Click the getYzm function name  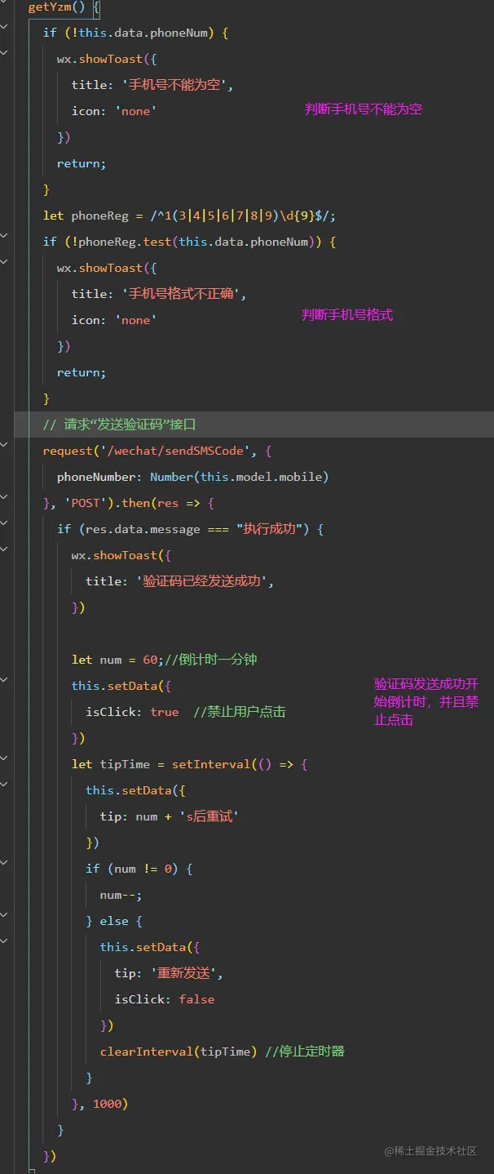pyautogui.click(x=49, y=7)
